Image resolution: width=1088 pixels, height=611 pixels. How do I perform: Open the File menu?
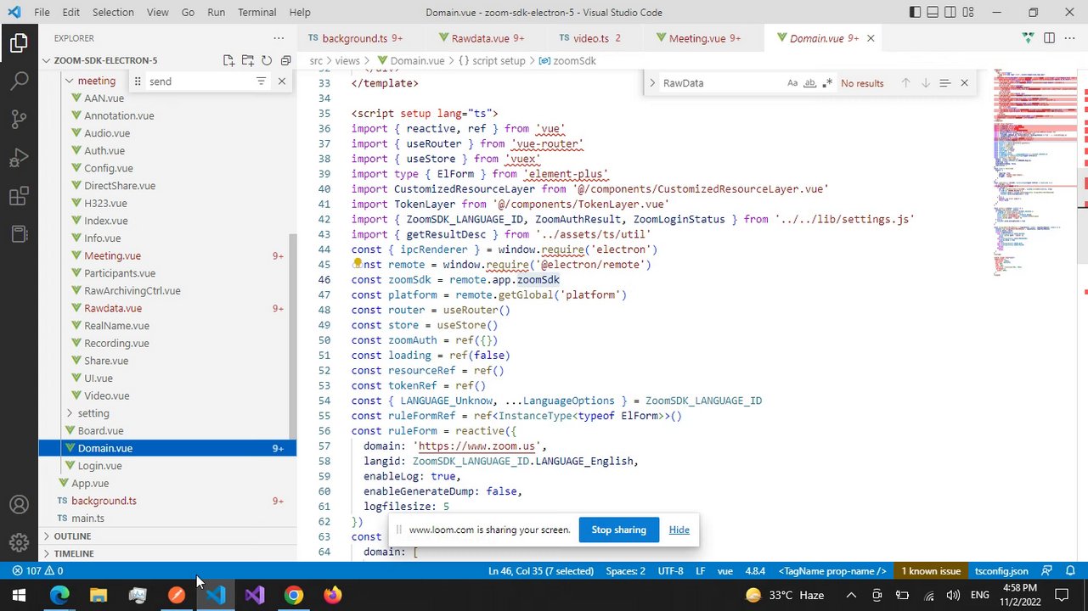click(42, 12)
